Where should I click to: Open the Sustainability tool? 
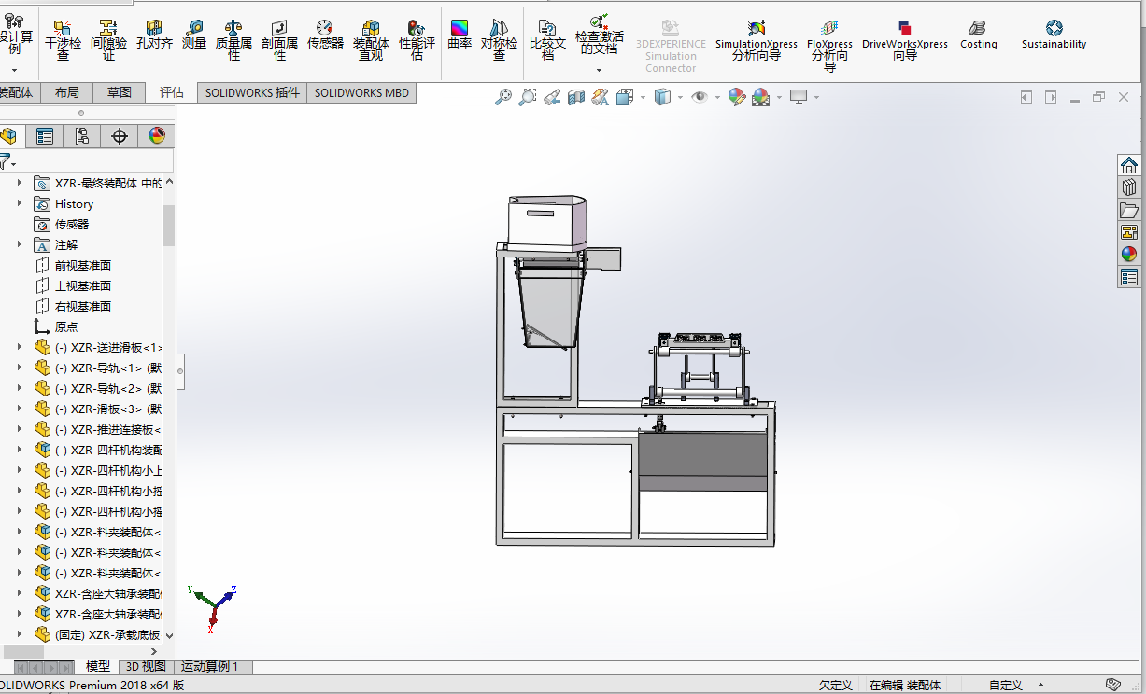point(1054,35)
